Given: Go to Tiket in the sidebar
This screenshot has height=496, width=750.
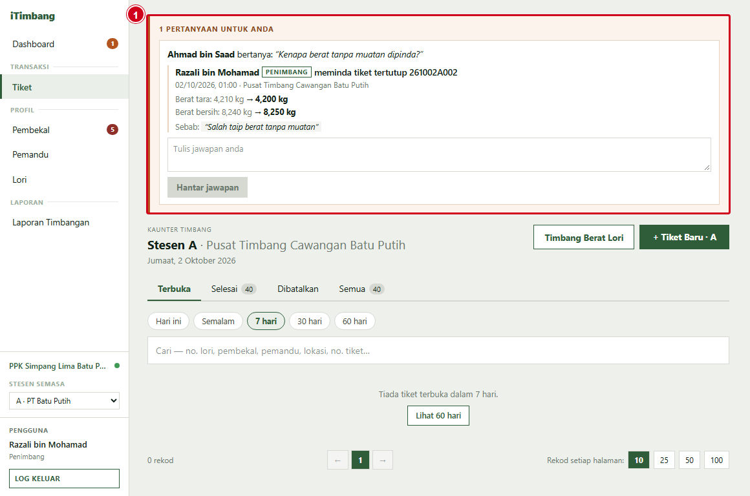Looking at the screenshot, I should (64, 87).
